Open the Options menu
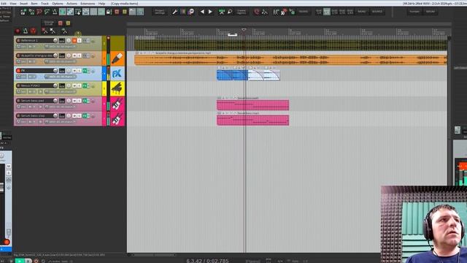Screen dimensions: 467x263 click(x=58, y=4)
